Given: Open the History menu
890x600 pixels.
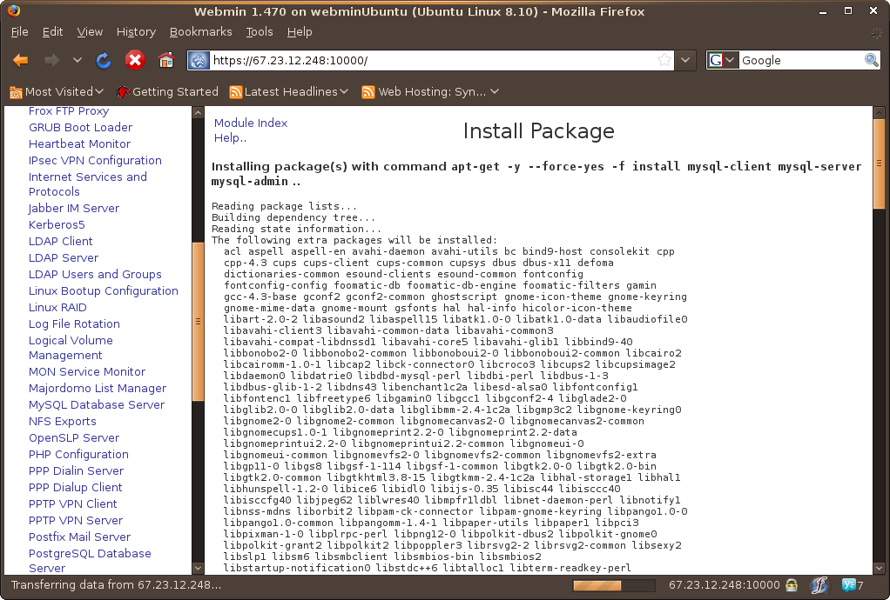Looking at the screenshot, I should tap(136, 31).
